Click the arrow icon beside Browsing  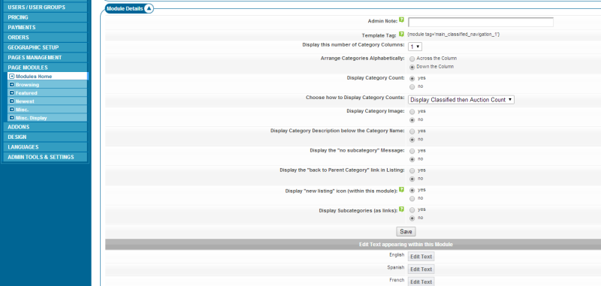click(x=12, y=85)
